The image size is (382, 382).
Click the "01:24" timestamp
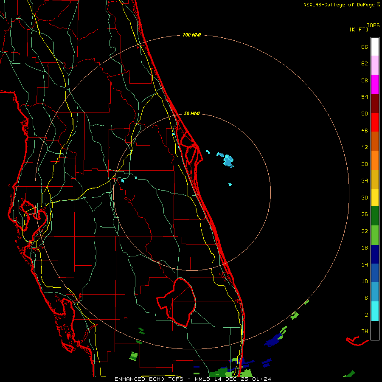pos(261,379)
